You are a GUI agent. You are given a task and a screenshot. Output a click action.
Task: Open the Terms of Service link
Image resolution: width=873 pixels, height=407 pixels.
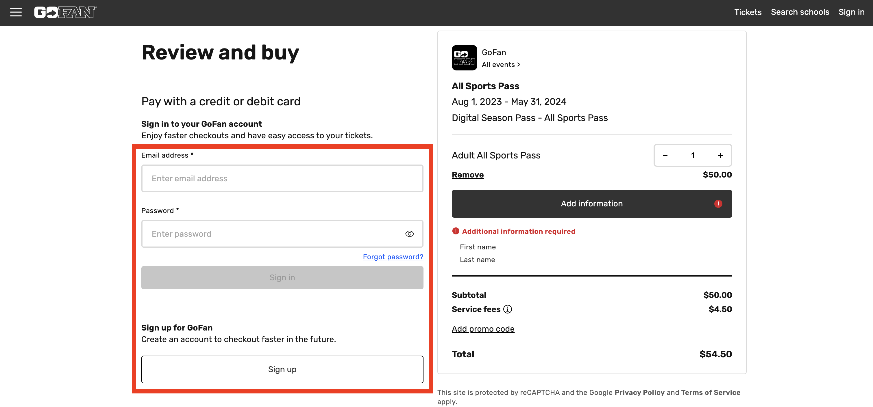[x=711, y=393]
